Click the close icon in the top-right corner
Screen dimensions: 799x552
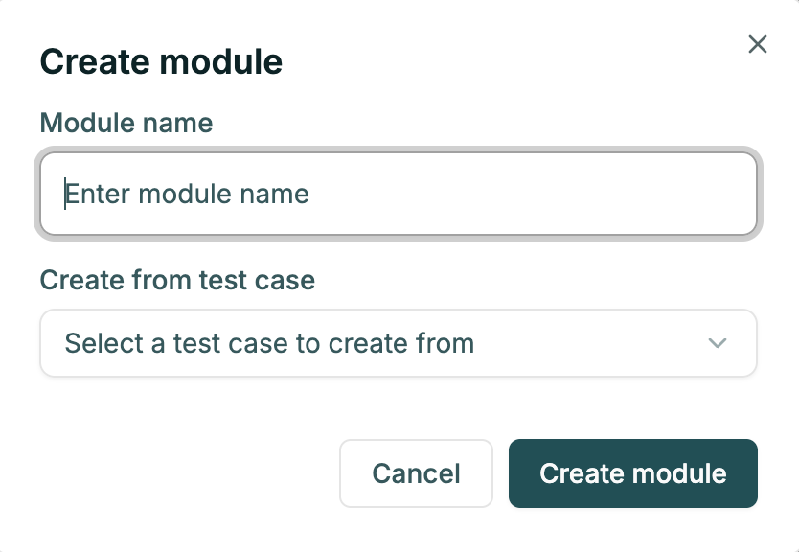[x=758, y=44]
